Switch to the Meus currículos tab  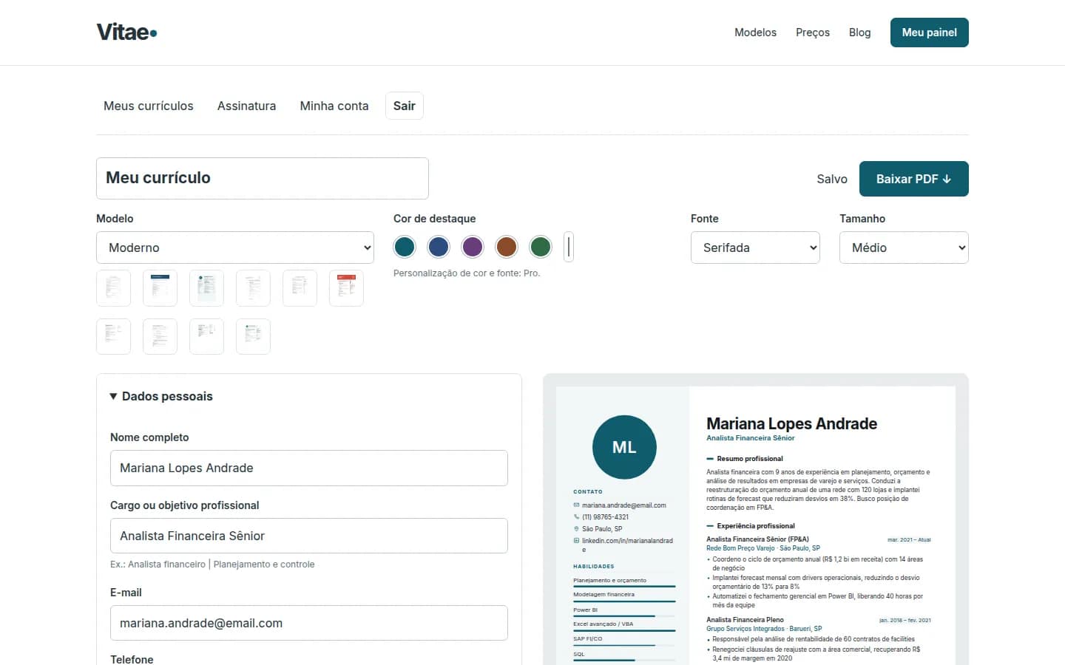[149, 106]
